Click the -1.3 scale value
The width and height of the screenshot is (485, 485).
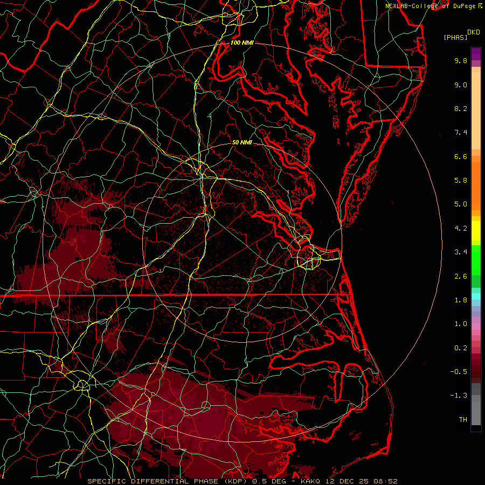[459, 396]
